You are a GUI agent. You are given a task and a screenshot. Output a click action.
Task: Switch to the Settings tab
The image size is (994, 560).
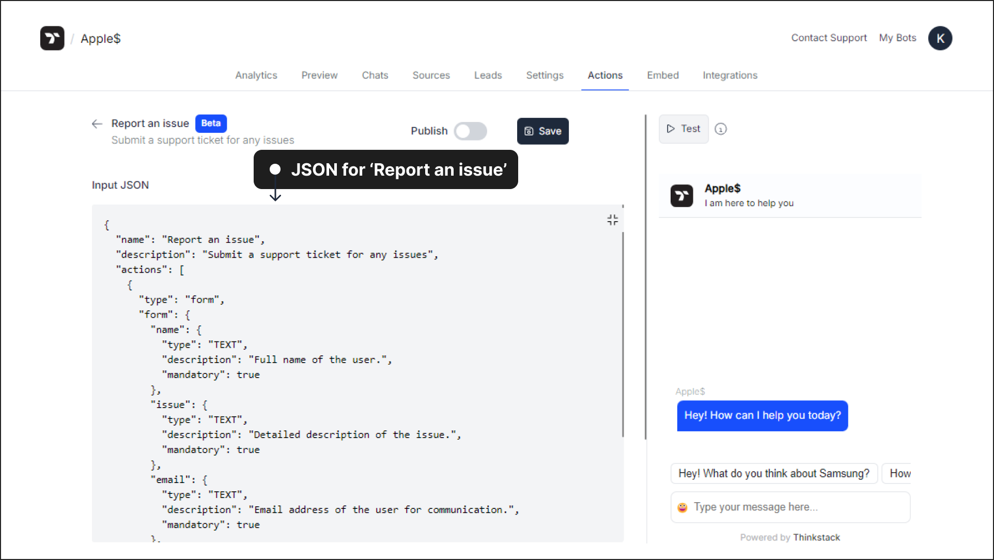pyautogui.click(x=545, y=75)
